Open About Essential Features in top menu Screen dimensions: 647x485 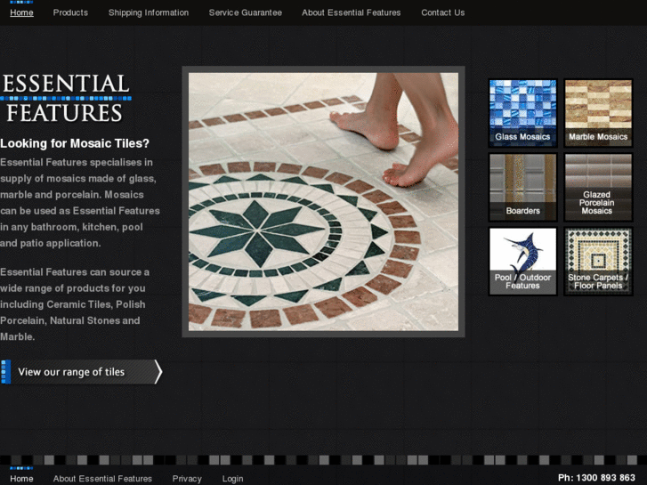[351, 12]
